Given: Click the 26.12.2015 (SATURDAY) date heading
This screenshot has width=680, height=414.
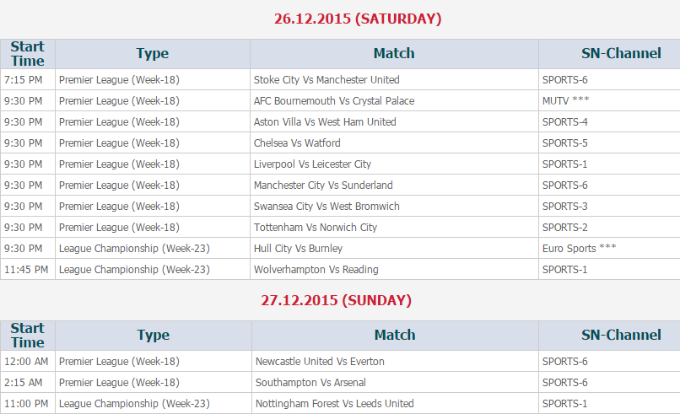Looking at the screenshot, I should [358, 19].
